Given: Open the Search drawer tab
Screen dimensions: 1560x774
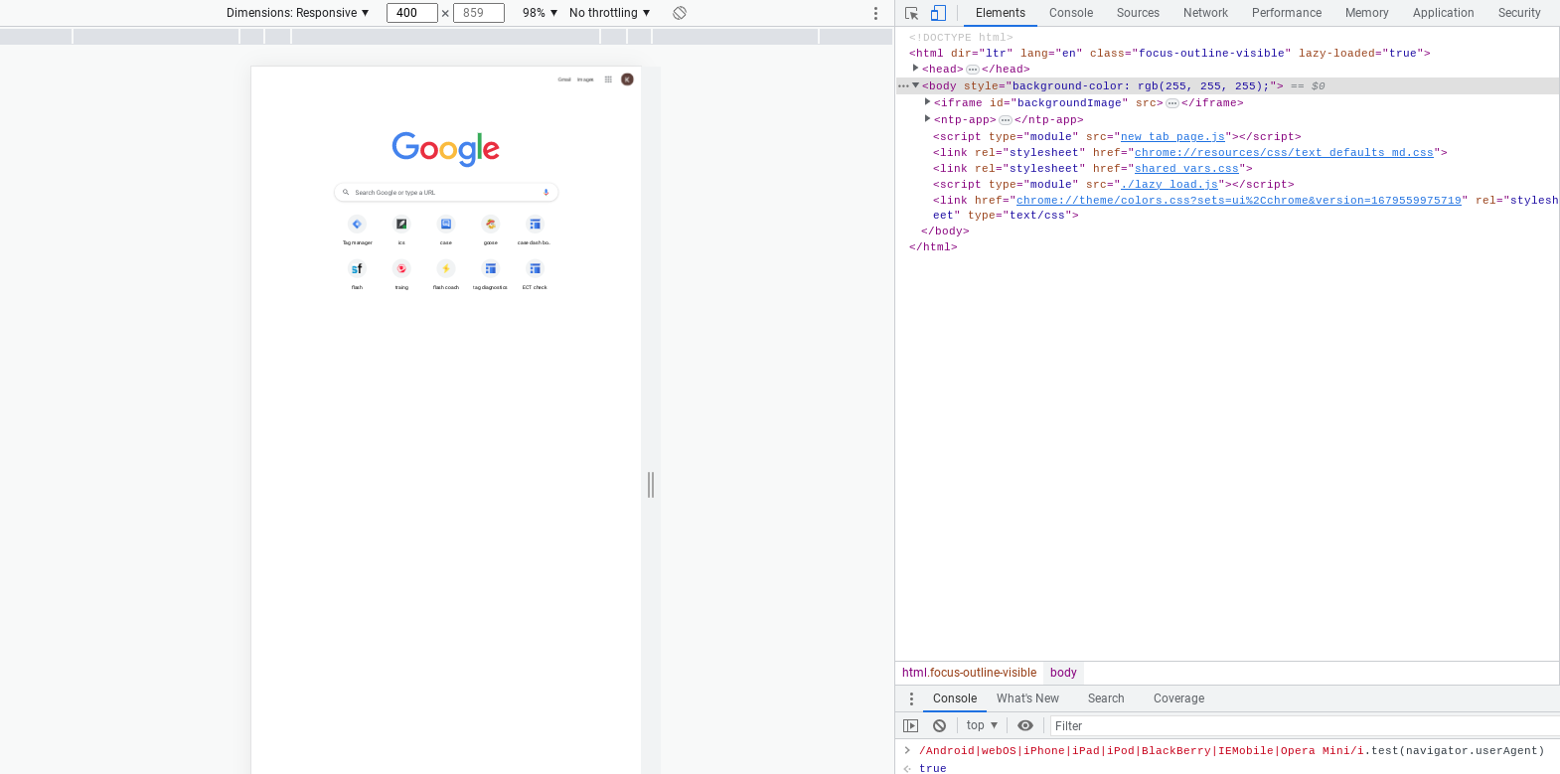Looking at the screenshot, I should click(x=1106, y=698).
